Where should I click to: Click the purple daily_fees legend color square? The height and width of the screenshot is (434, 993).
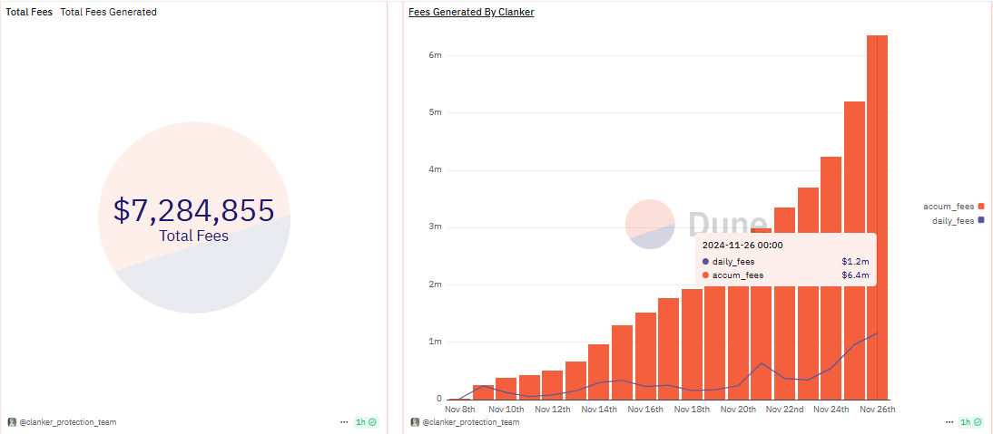pos(980,220)
